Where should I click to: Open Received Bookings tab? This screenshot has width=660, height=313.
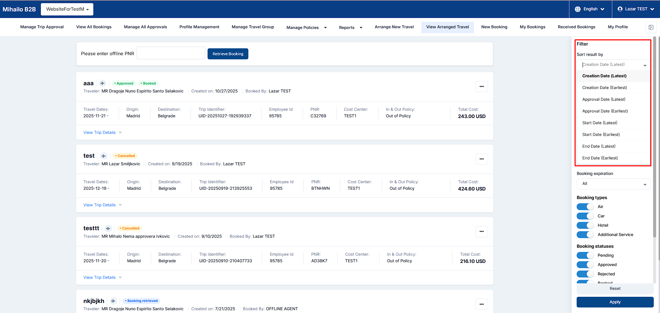pos(576,27)
